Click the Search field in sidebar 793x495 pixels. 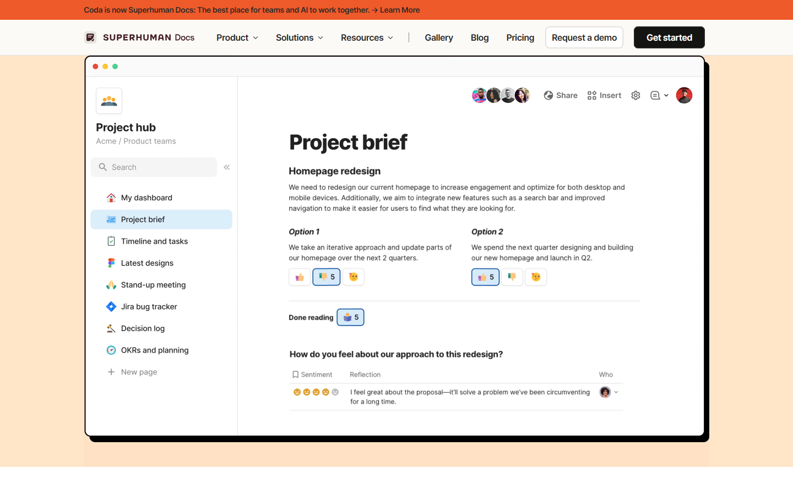154,167
